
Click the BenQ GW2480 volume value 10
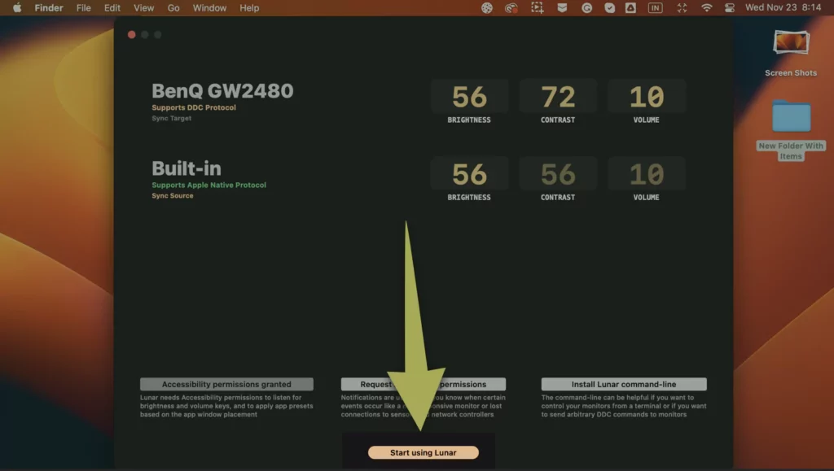(x=647, y=97)
